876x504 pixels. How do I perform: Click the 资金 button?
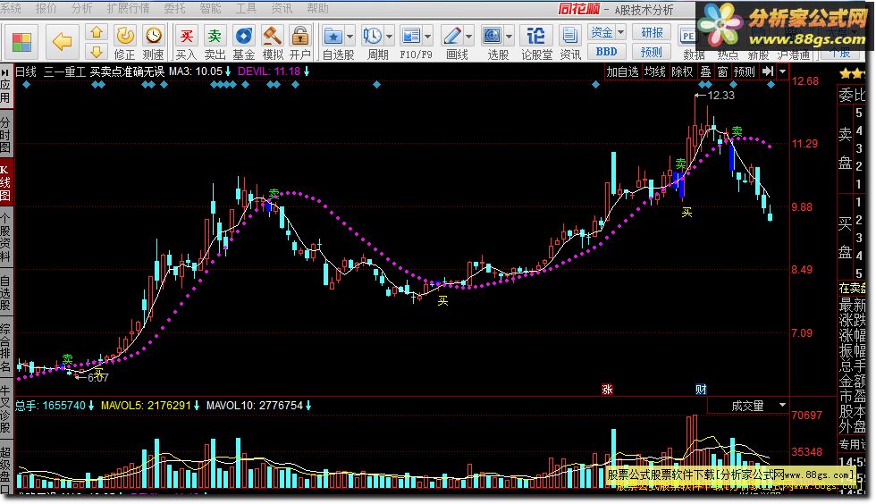(601, 32)
